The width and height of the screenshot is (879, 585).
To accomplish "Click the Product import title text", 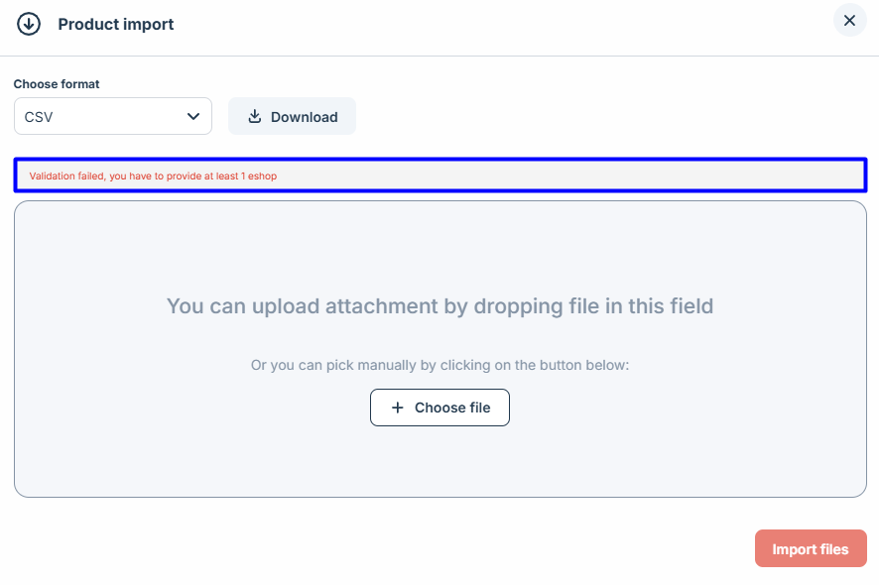I will coord(116,24).
